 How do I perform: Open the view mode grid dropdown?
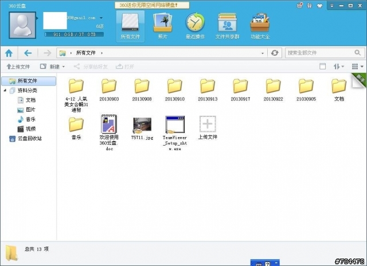click(358, 66)
